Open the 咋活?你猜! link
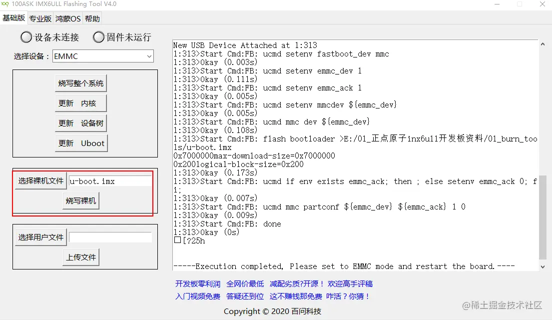 tap(348, 296)
